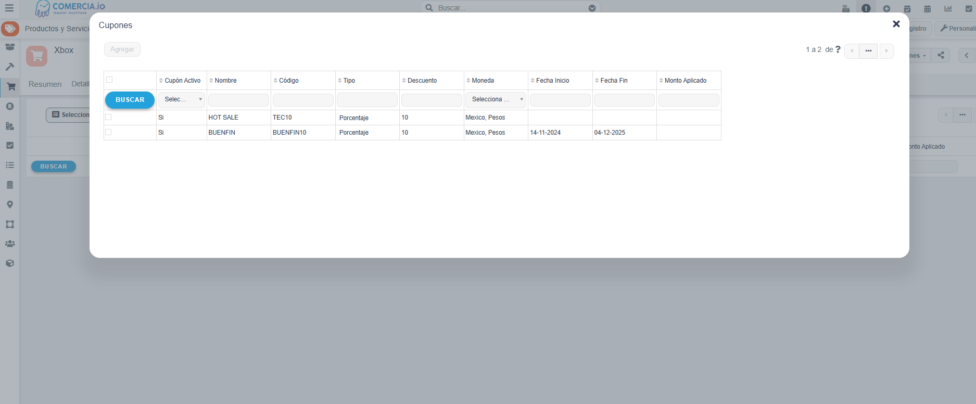Image resolution: width=976 pixels, height=404 pixels.
Task: Sort by the Código column
Action: pos(288,81)
